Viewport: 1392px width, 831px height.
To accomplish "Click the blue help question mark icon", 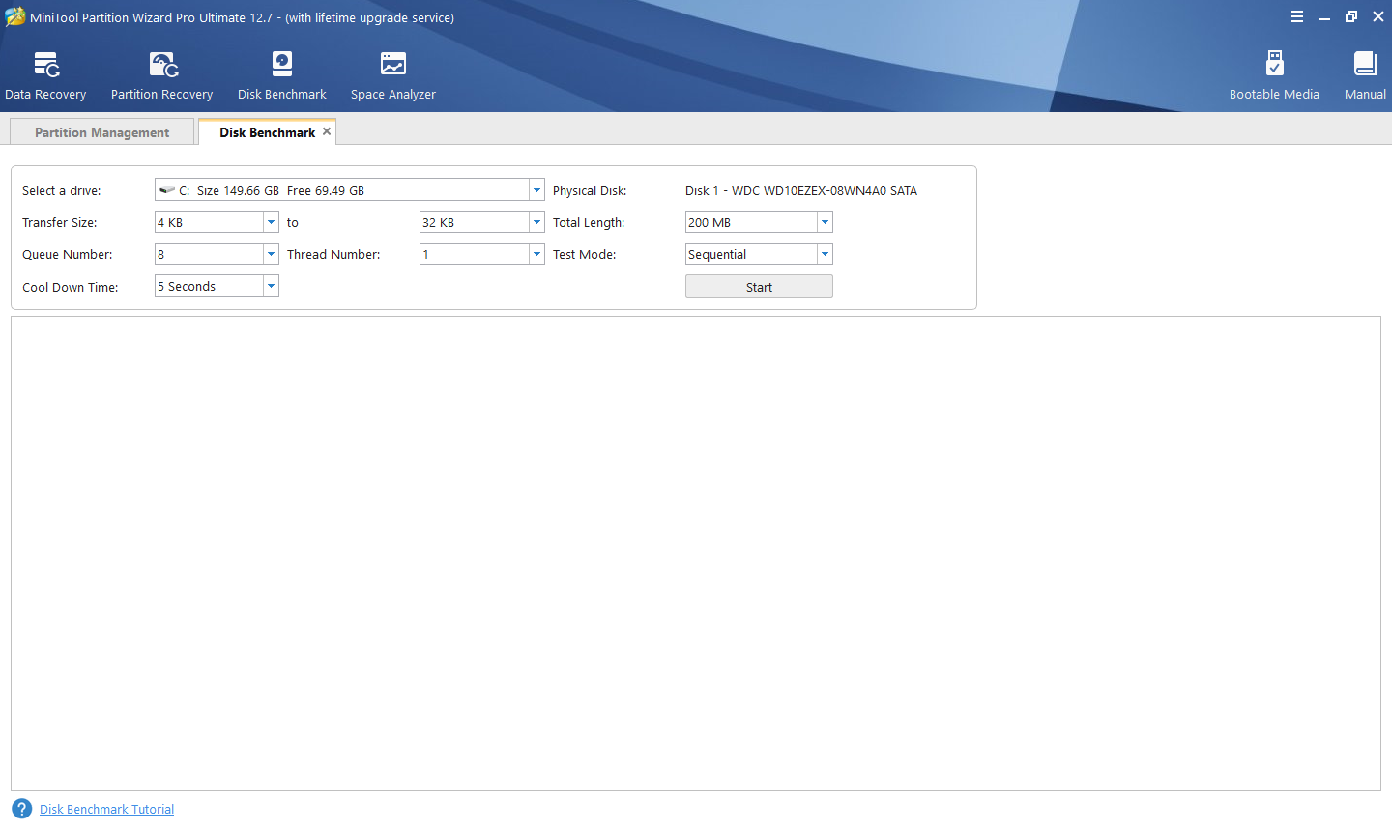I will pyautogui.click(x=21, y=809).
